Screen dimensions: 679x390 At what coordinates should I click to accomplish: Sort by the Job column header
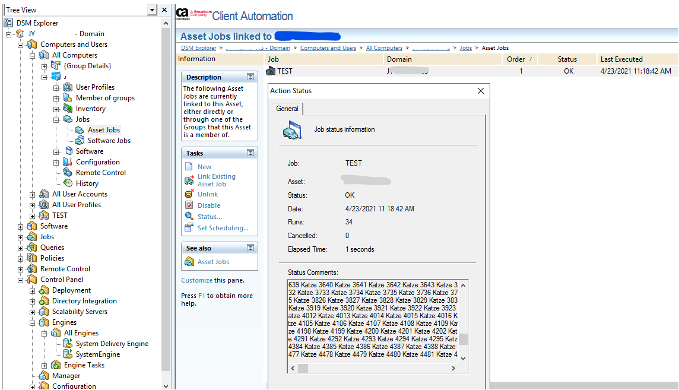324,59
